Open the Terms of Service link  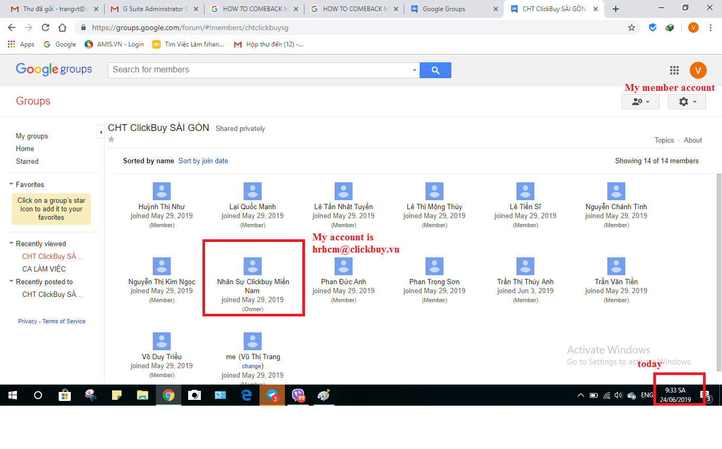64,321
